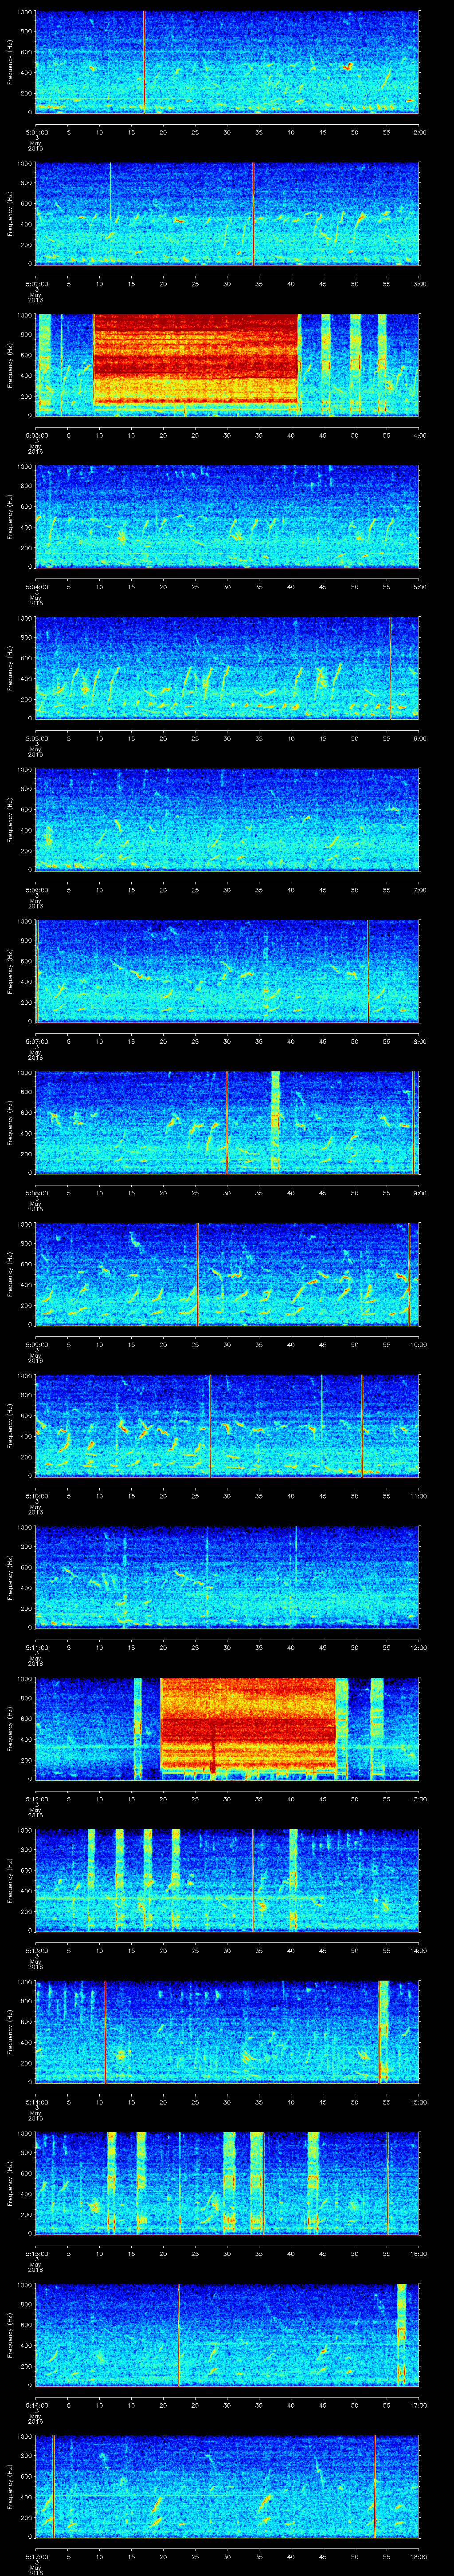Screen dimensions: 454x2576
Task: Select the spectrogram panel starting at 5:10:00
Action: click(x=227, y=1425)
